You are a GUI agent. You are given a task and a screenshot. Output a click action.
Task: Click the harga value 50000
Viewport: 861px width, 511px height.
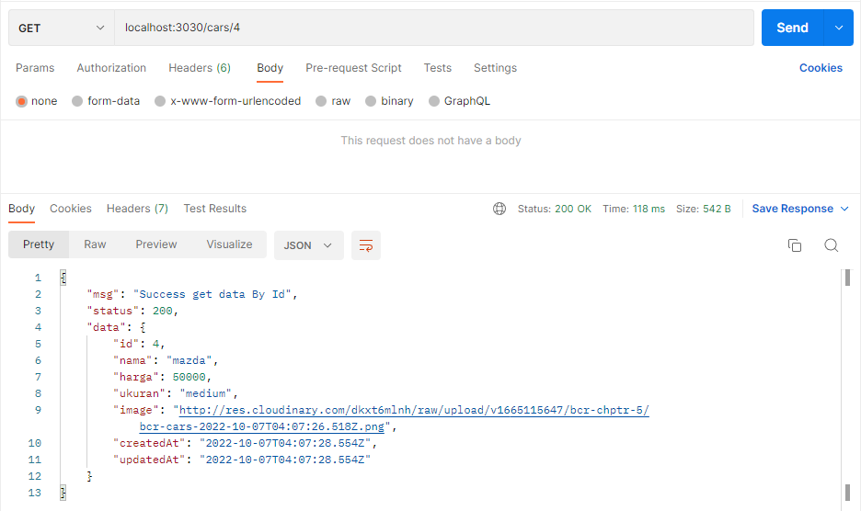(189, 377)
